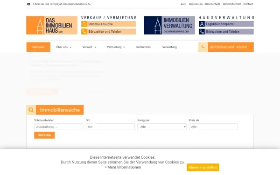Expand the Verkauf menu
The width and height of the screenshot is (280, 175).
tap(89, 47)
